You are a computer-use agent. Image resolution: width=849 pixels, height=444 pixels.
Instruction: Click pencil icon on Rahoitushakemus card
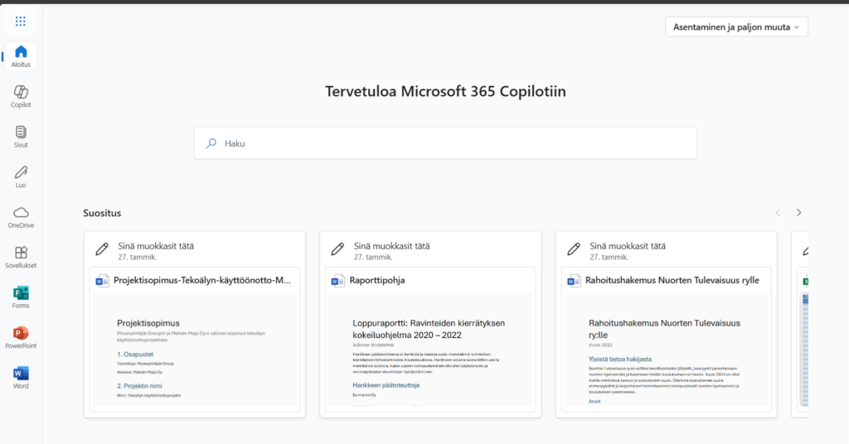[574, 249]
